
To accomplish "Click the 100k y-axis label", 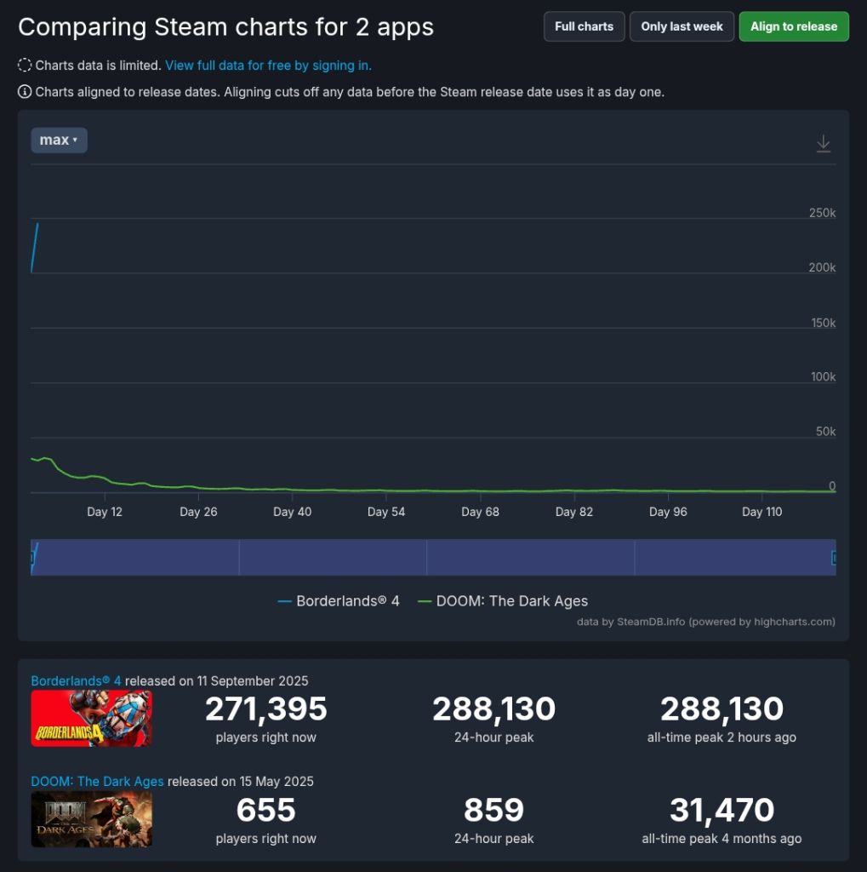I will pyautogui.click(x=824, y=377).
